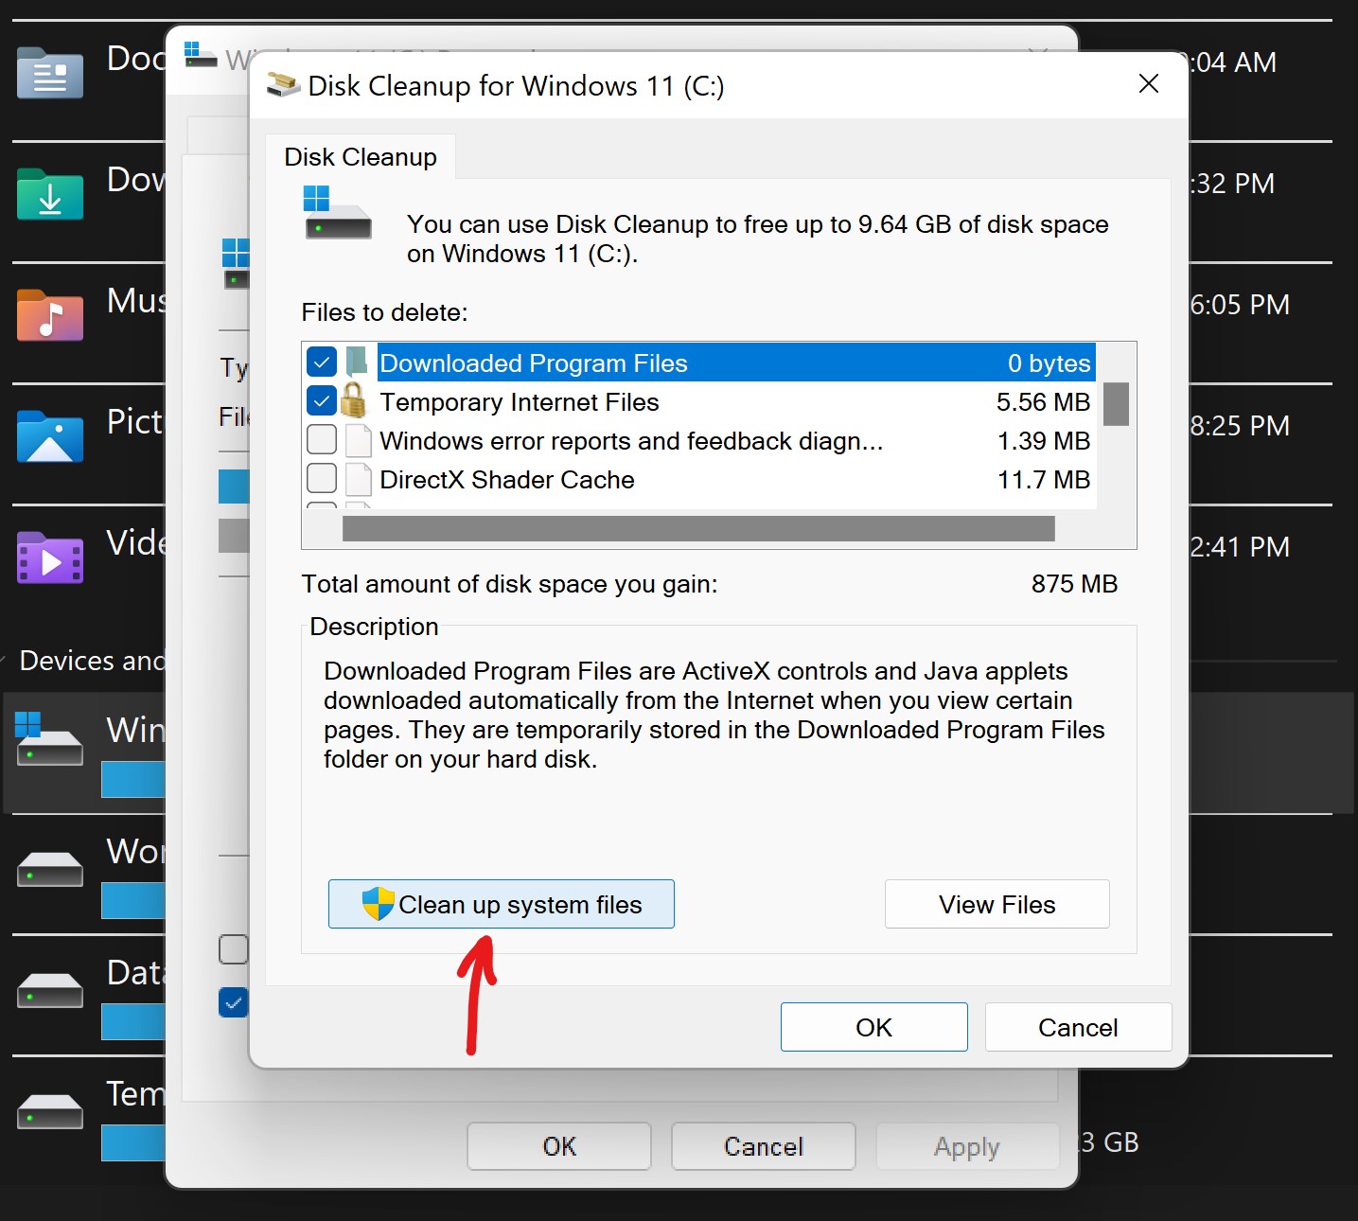Click the Disk Cleanup title bar icon

pyautogui.click(x=283, y=84)
